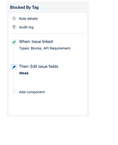Click the word "Blocks" in trigger types
118x145 pixels.
[x=36, y=48]
